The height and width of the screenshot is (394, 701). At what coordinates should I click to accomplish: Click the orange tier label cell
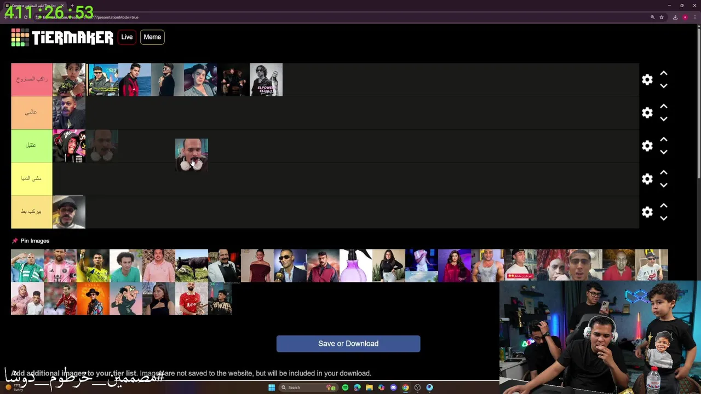click(x=32, y=113)
